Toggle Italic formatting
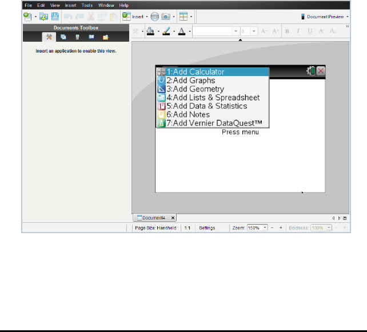This screenshot has height=332, width=367. coord(298,31)
